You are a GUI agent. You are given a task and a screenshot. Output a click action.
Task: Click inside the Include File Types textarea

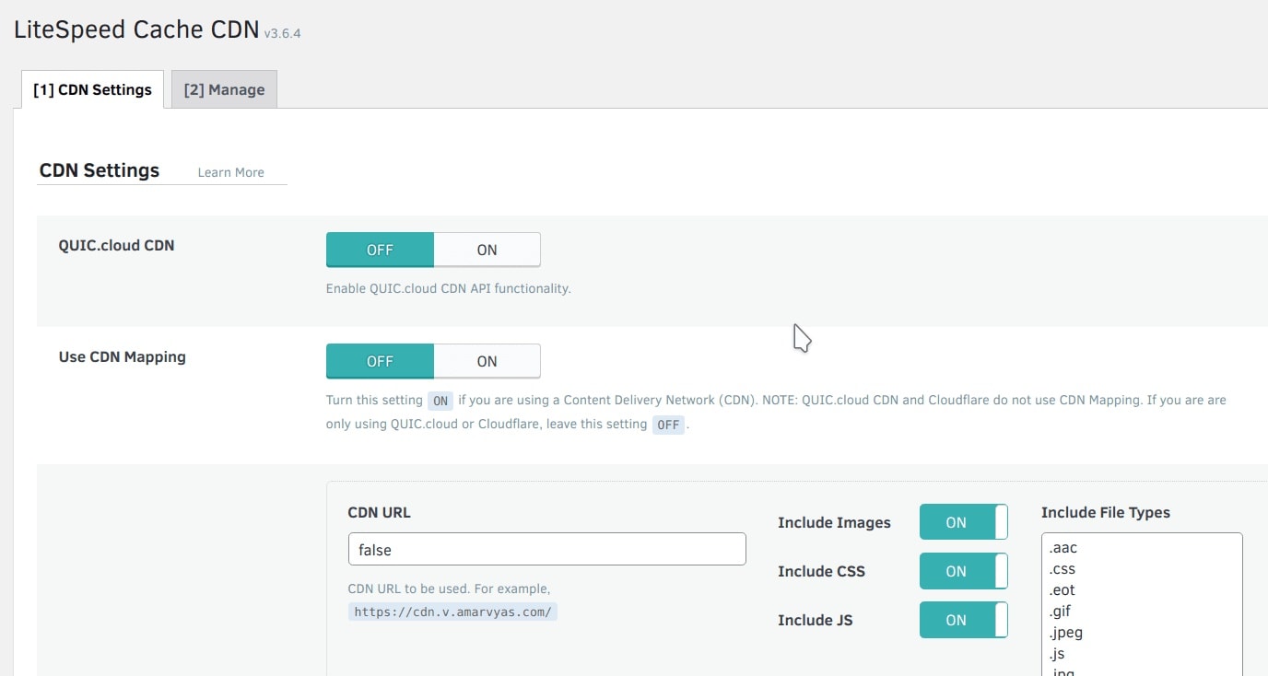coord(1142,604)
